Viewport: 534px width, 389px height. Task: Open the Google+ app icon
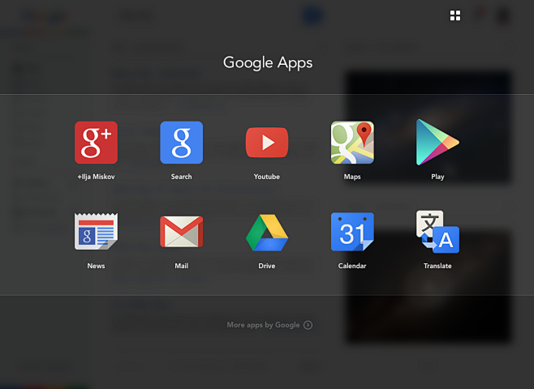96,143
